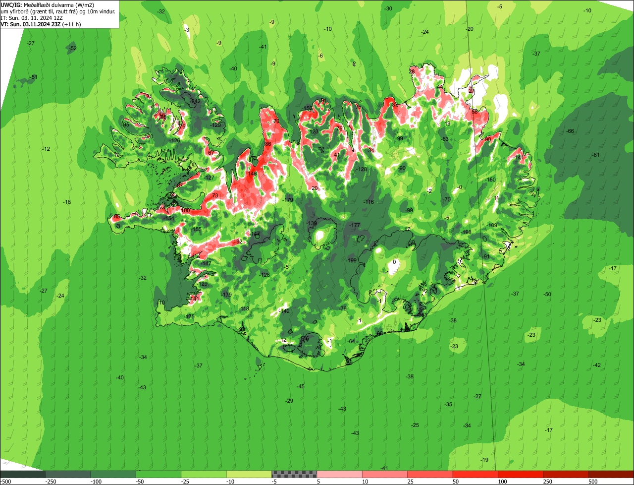Choose the green legend swatch for -50 to -25
The image size is (634, 485).
[x=158, y=474]
